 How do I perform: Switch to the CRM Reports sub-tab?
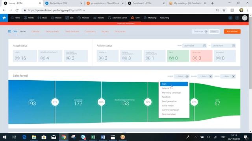pyautogui.click(x=105, y=31)
